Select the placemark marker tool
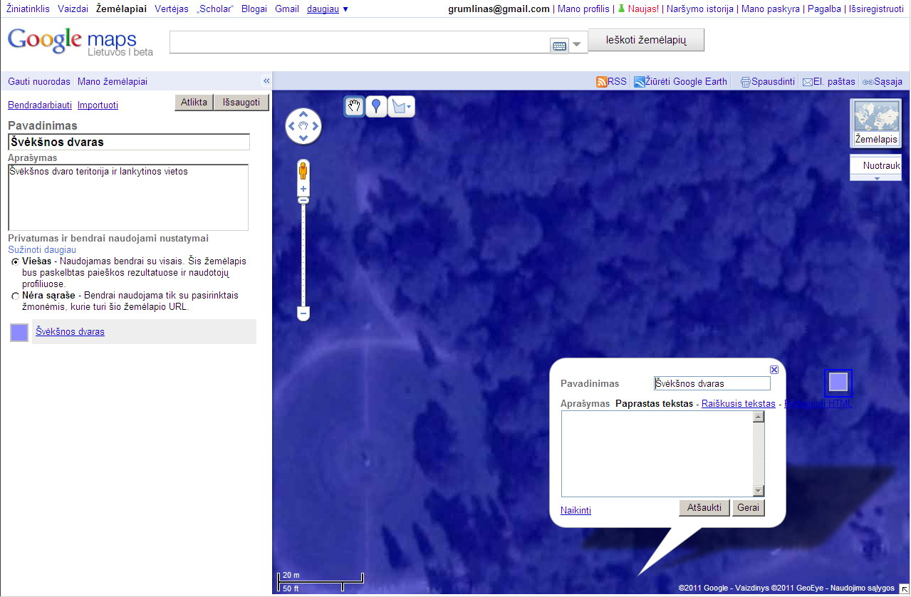This screenshot has height=597, width=911. click(376, 107)
